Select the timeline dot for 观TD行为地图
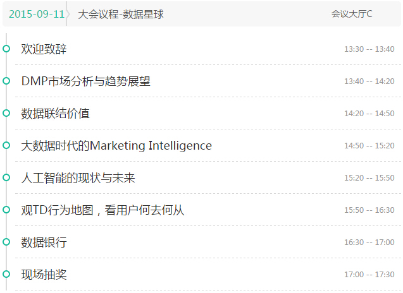This screenshot has height=293, width=403. pyautogui.click(x=6, y=210)
